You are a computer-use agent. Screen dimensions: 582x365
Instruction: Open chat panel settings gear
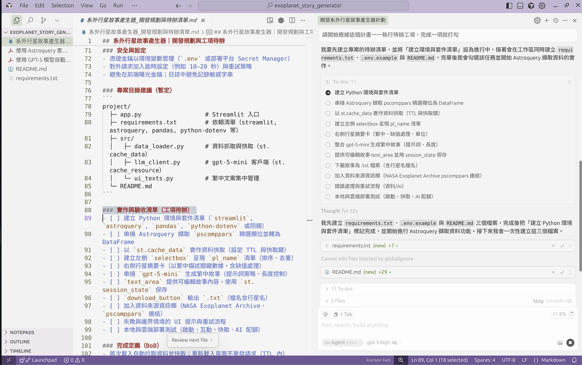tap(537, 20)
